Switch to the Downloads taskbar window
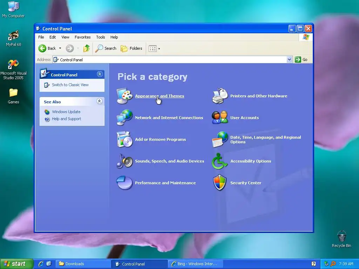Viewport: 359px width, 269px height. 83,264
